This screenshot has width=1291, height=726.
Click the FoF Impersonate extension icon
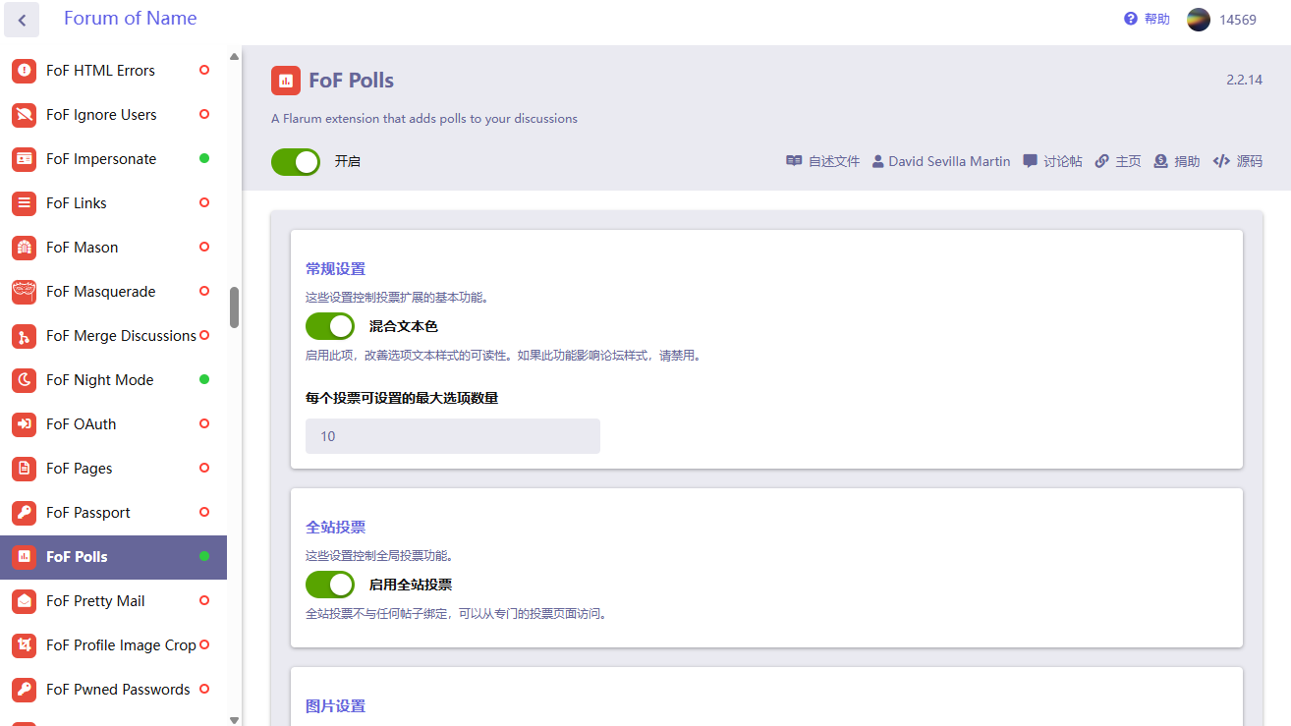[24, 159]
